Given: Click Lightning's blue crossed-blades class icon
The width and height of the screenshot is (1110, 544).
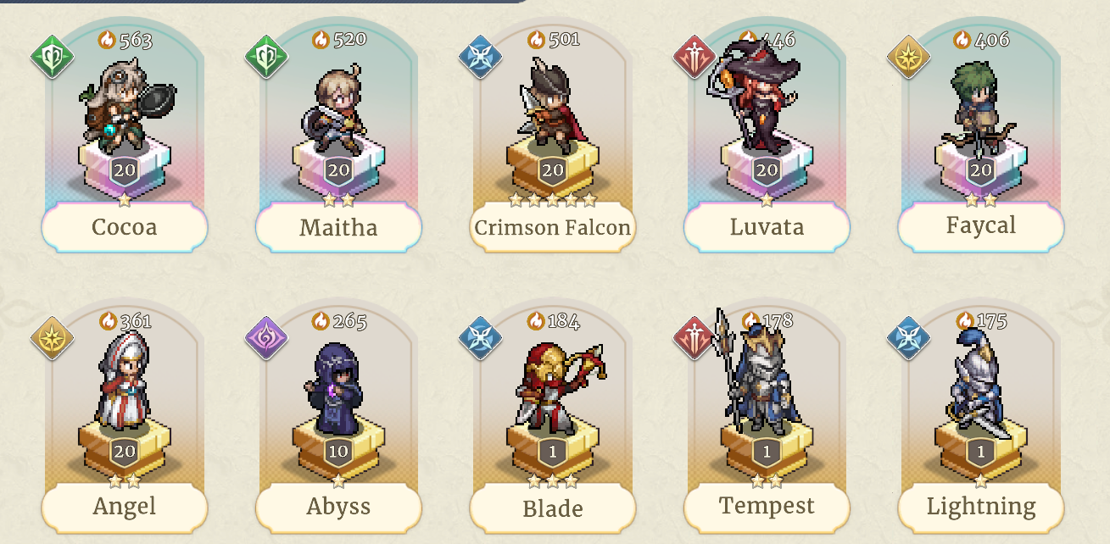Looking at the screenshot, I should point(908,338).
